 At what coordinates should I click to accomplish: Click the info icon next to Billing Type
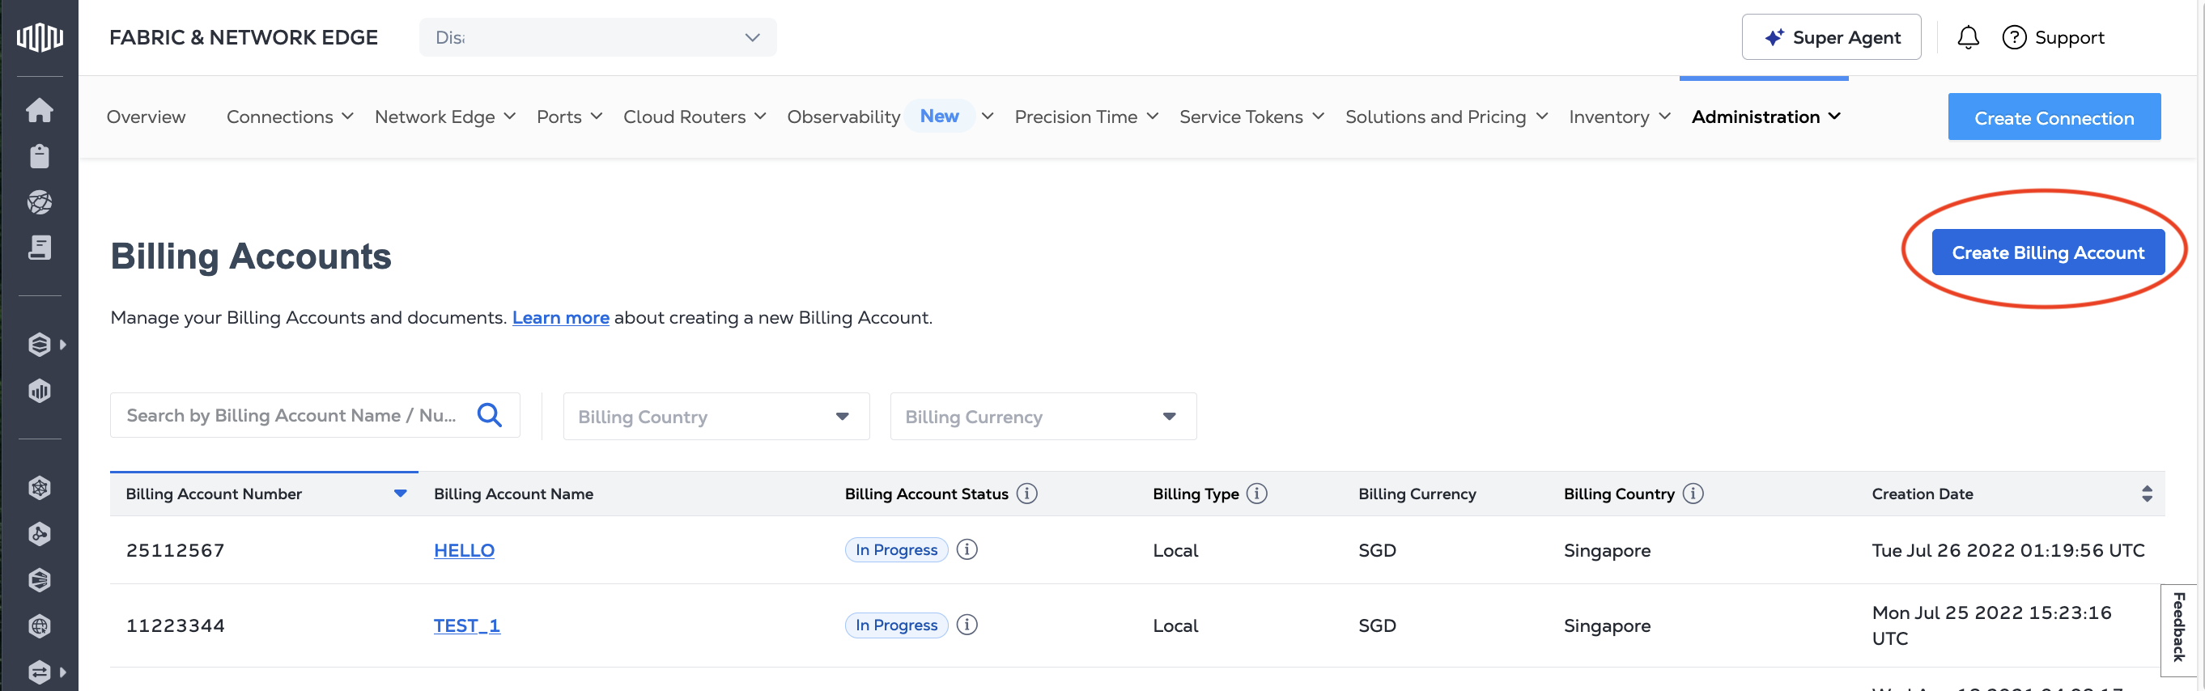pyautogui.click(x=1256, y=494)
